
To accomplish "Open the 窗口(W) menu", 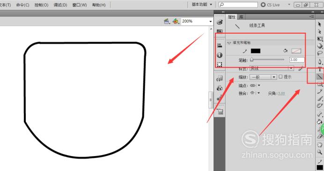I will click(x=79, y=5).
